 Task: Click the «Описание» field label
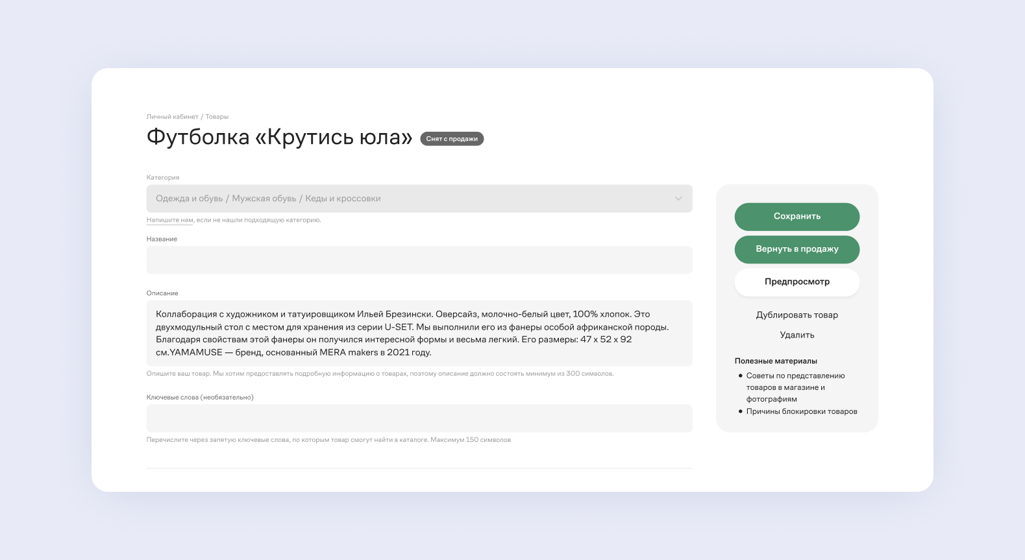coord(162,293)
